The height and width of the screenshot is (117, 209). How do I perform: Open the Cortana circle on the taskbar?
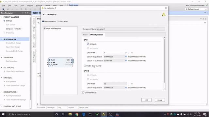tap(56, 114)
